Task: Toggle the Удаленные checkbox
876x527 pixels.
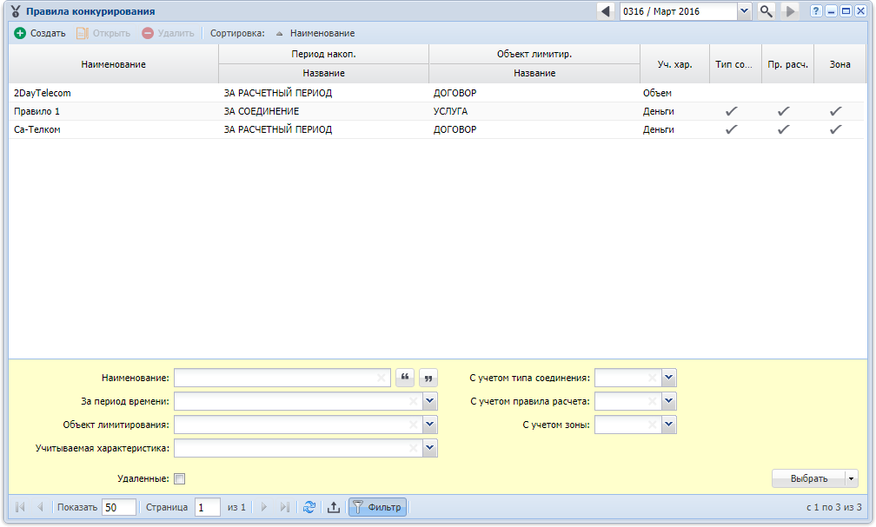Action: click(x=179, y=478)
